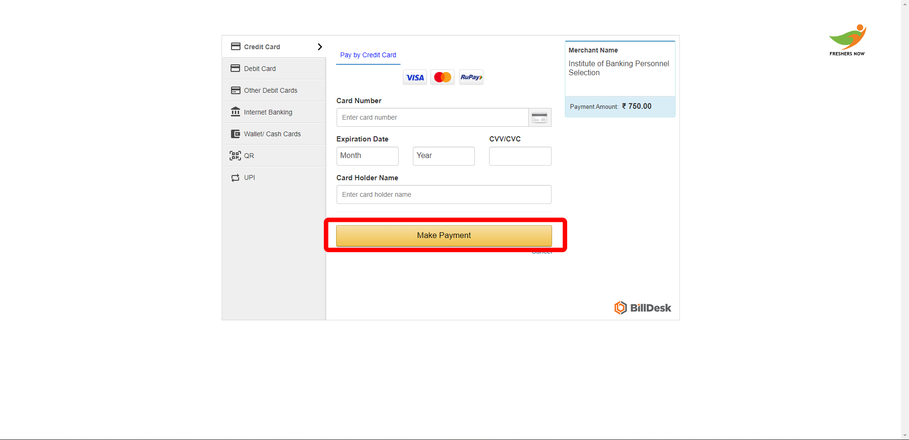
Task: Focus the Enter card holder name field
Action: (x=444, y=194)
